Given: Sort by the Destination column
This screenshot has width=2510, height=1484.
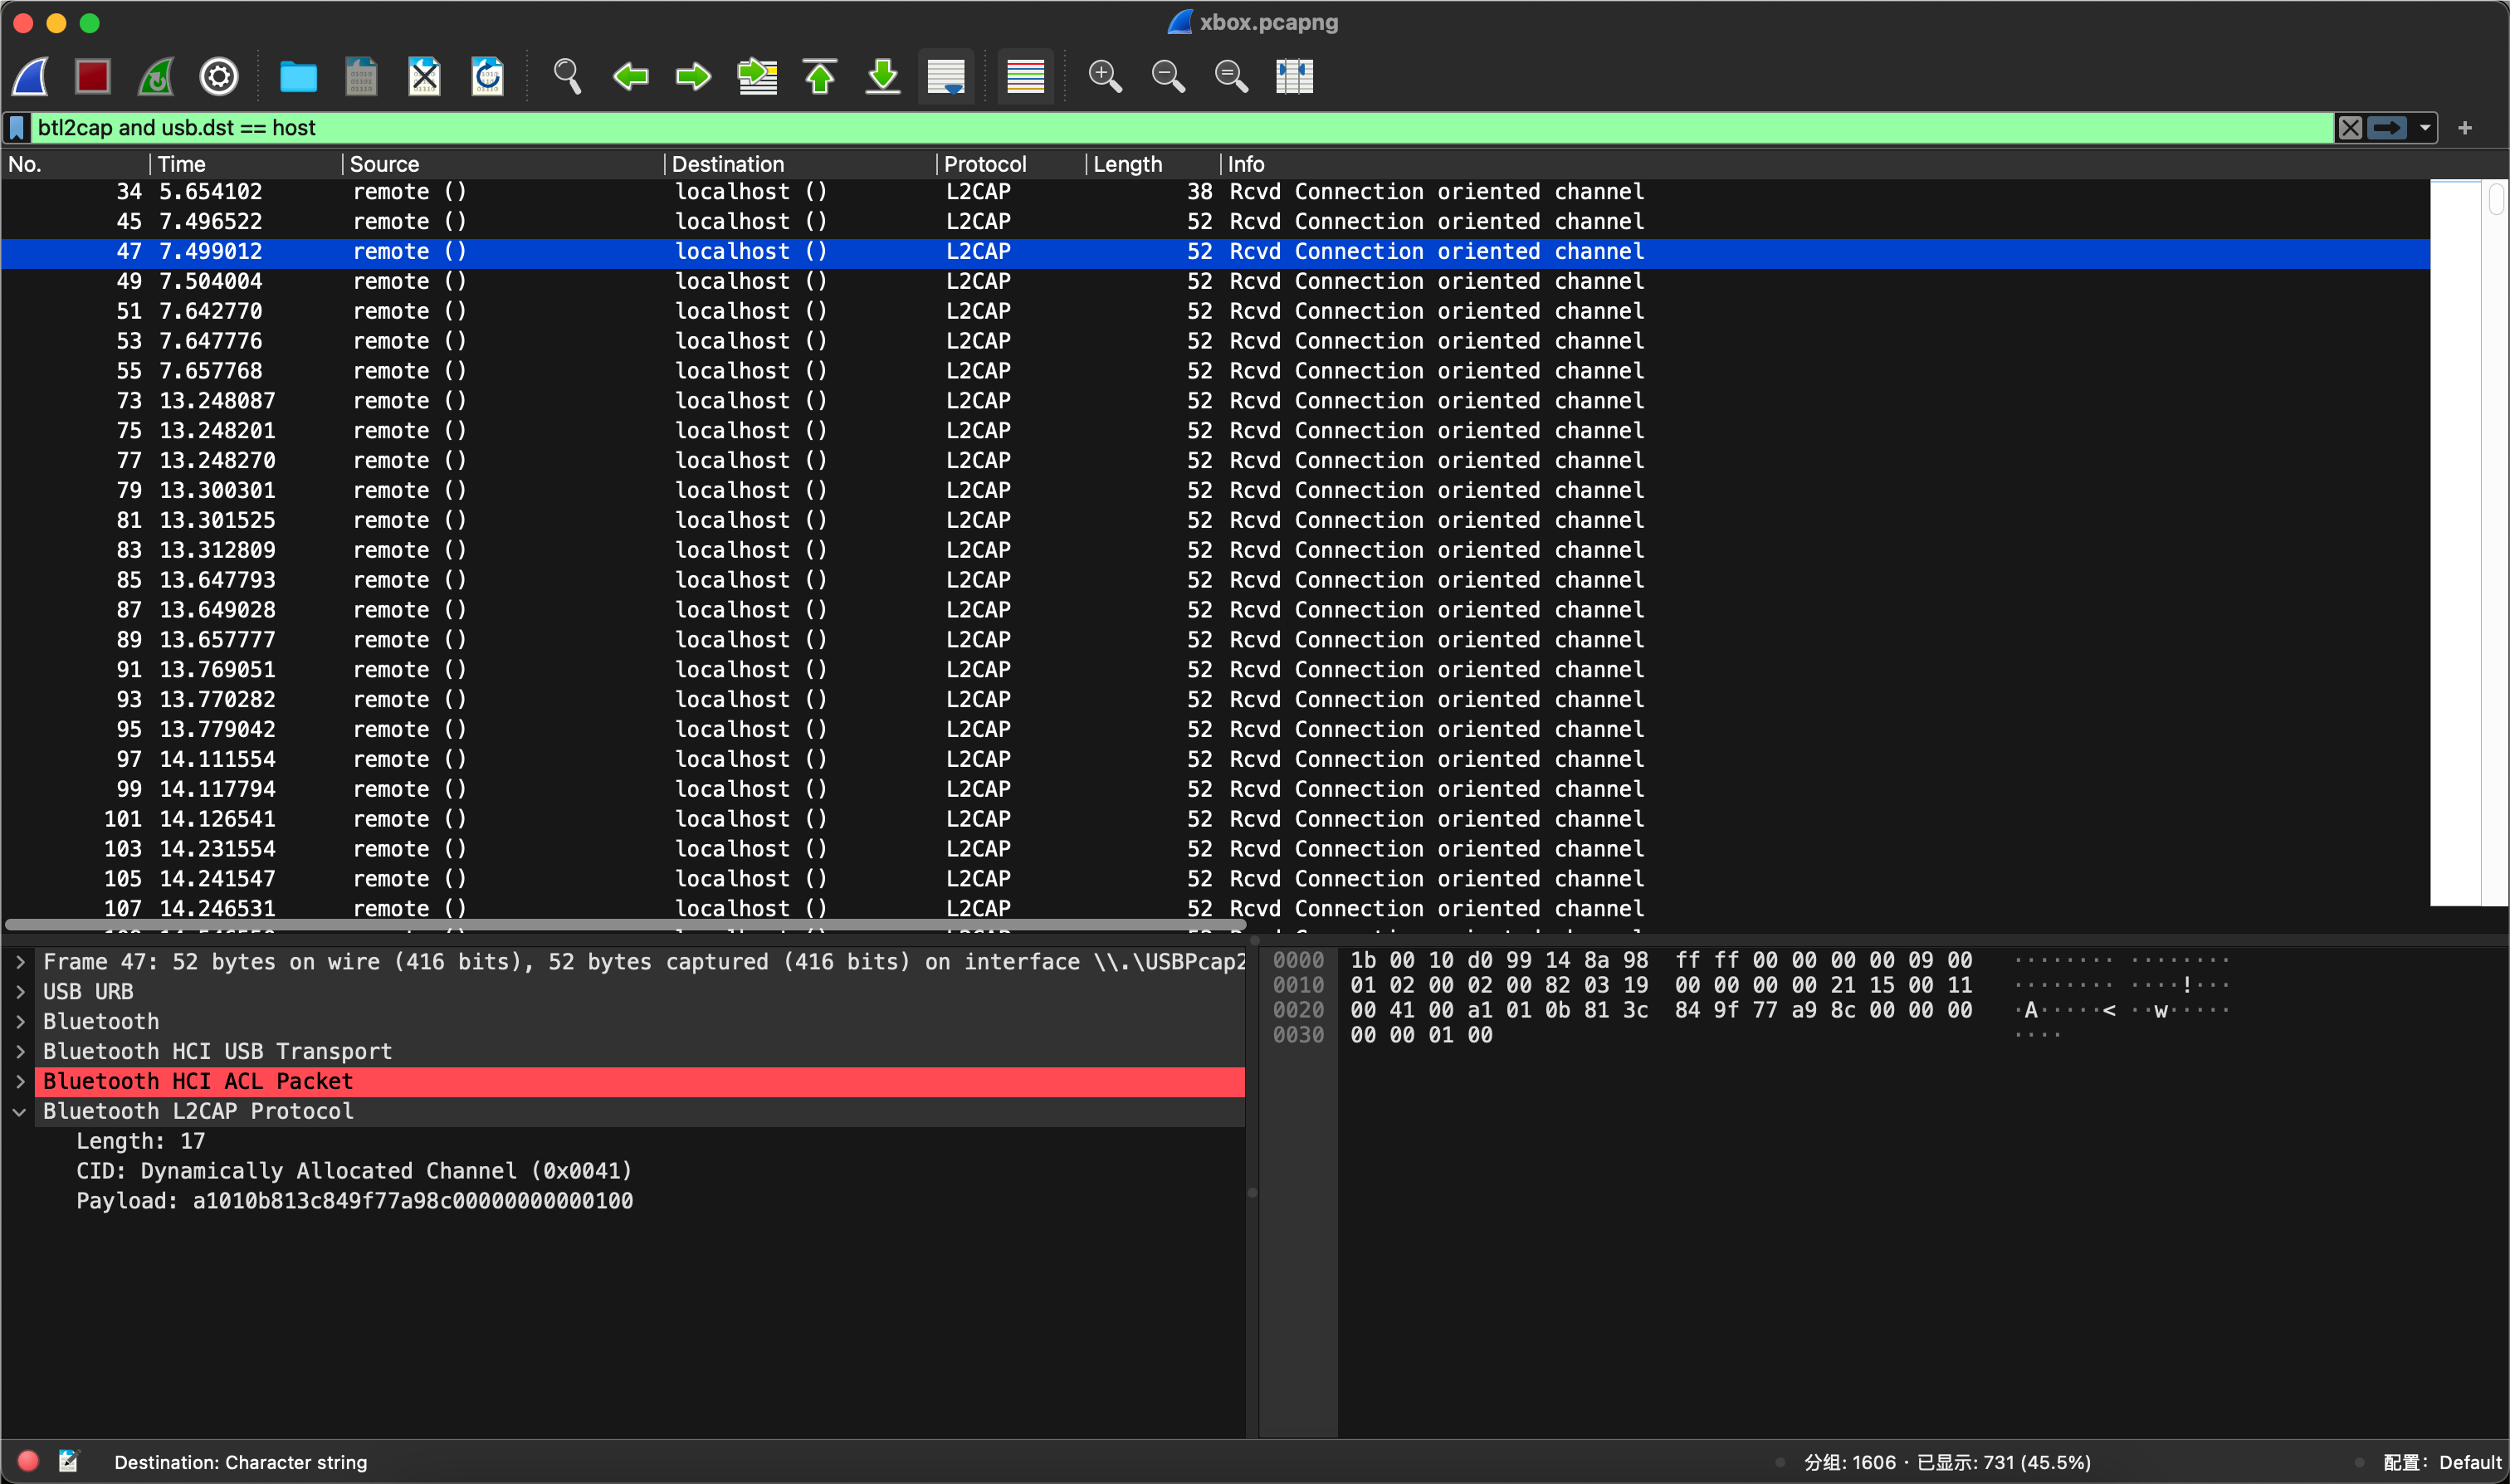Looking at the screenshot, I should (x=800, y=164).
